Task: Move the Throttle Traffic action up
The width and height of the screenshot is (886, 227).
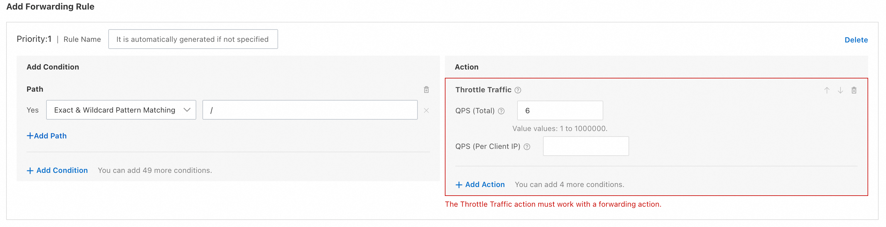Action: point(827,90)
